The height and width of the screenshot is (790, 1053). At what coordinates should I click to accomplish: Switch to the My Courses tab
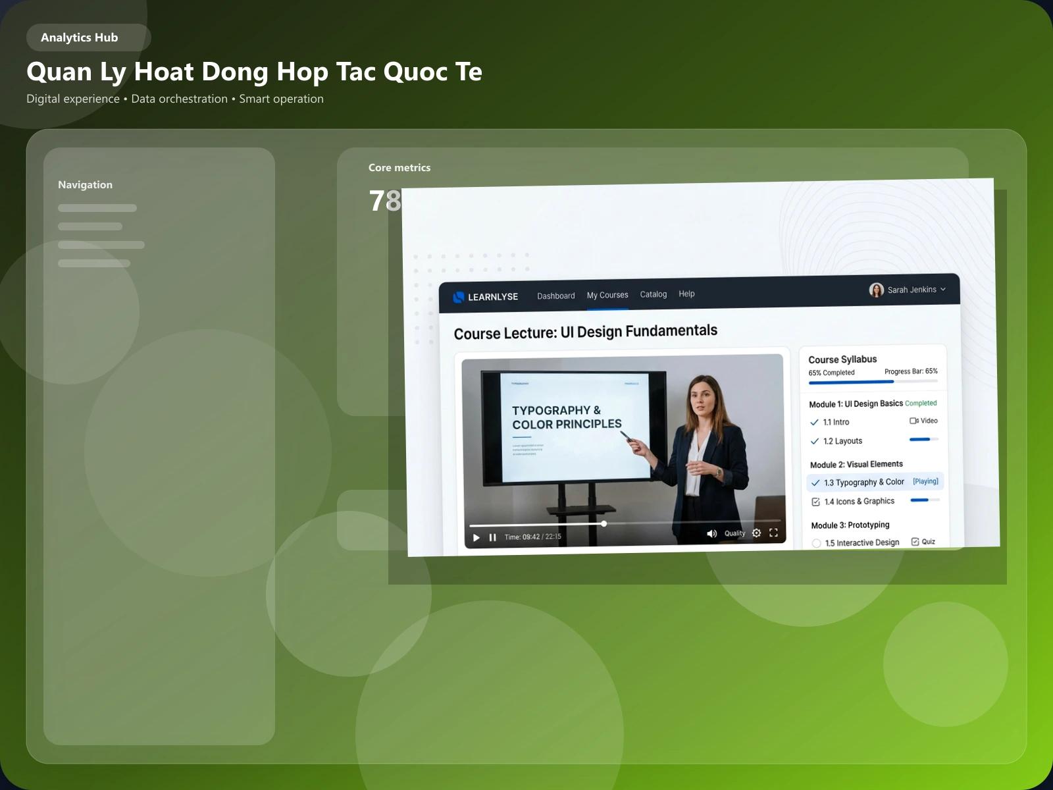click(x=607, y=295)
